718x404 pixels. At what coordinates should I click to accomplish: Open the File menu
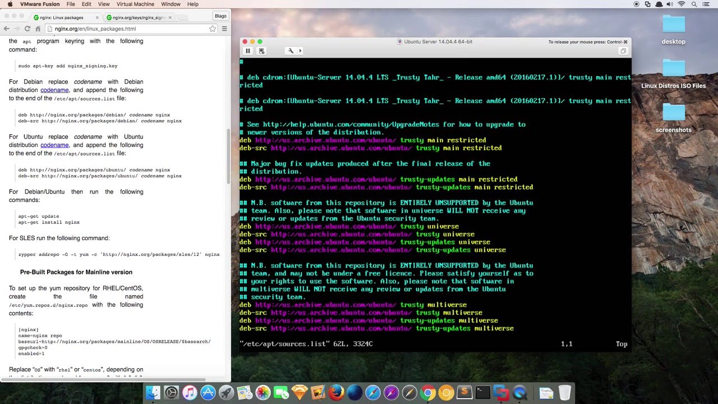pos(71,4)
